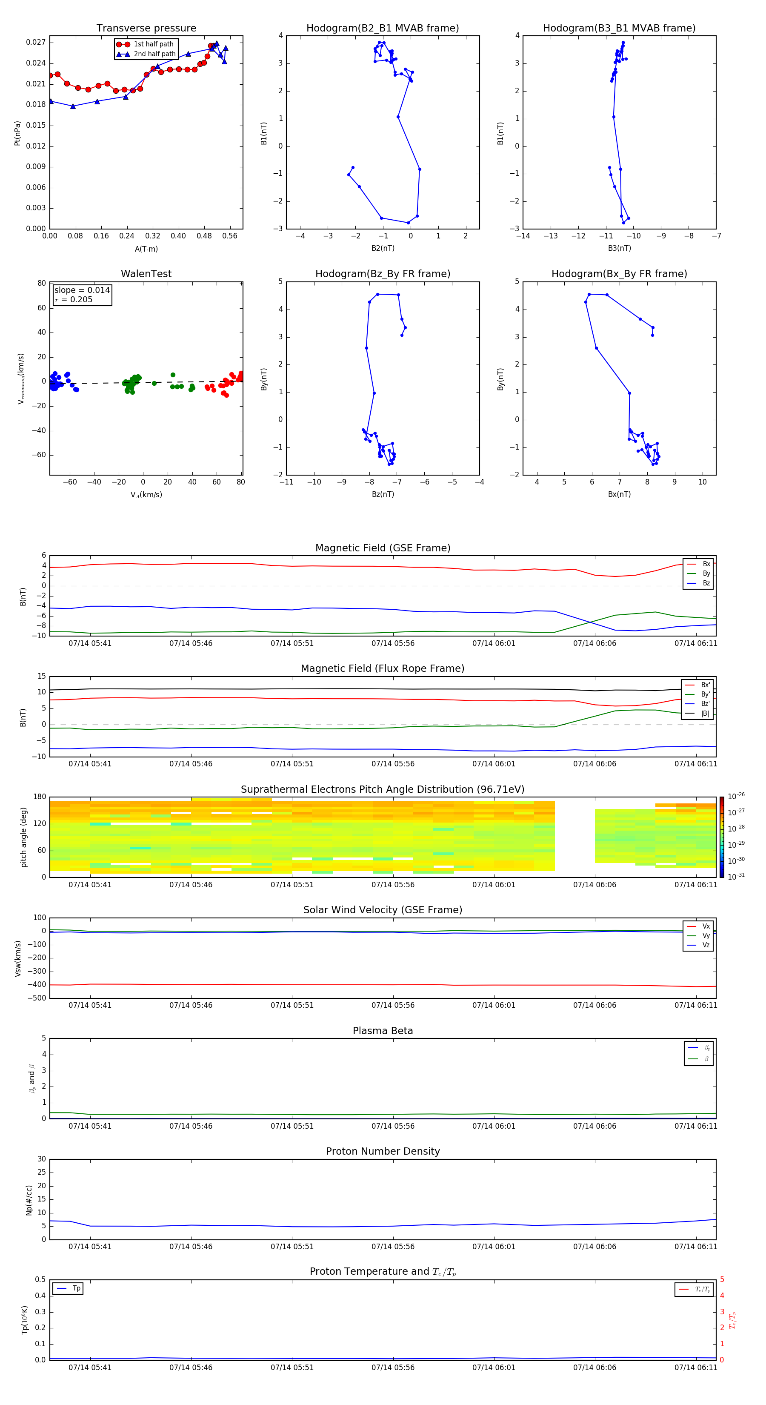Viewport: 766px width, 1405px height.
Task: Click 07/14 06:11 tick under proton temperature plot
Action: 696,1368
